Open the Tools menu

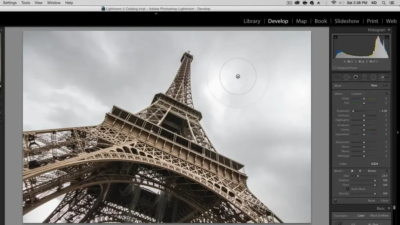tap(25, 3)
